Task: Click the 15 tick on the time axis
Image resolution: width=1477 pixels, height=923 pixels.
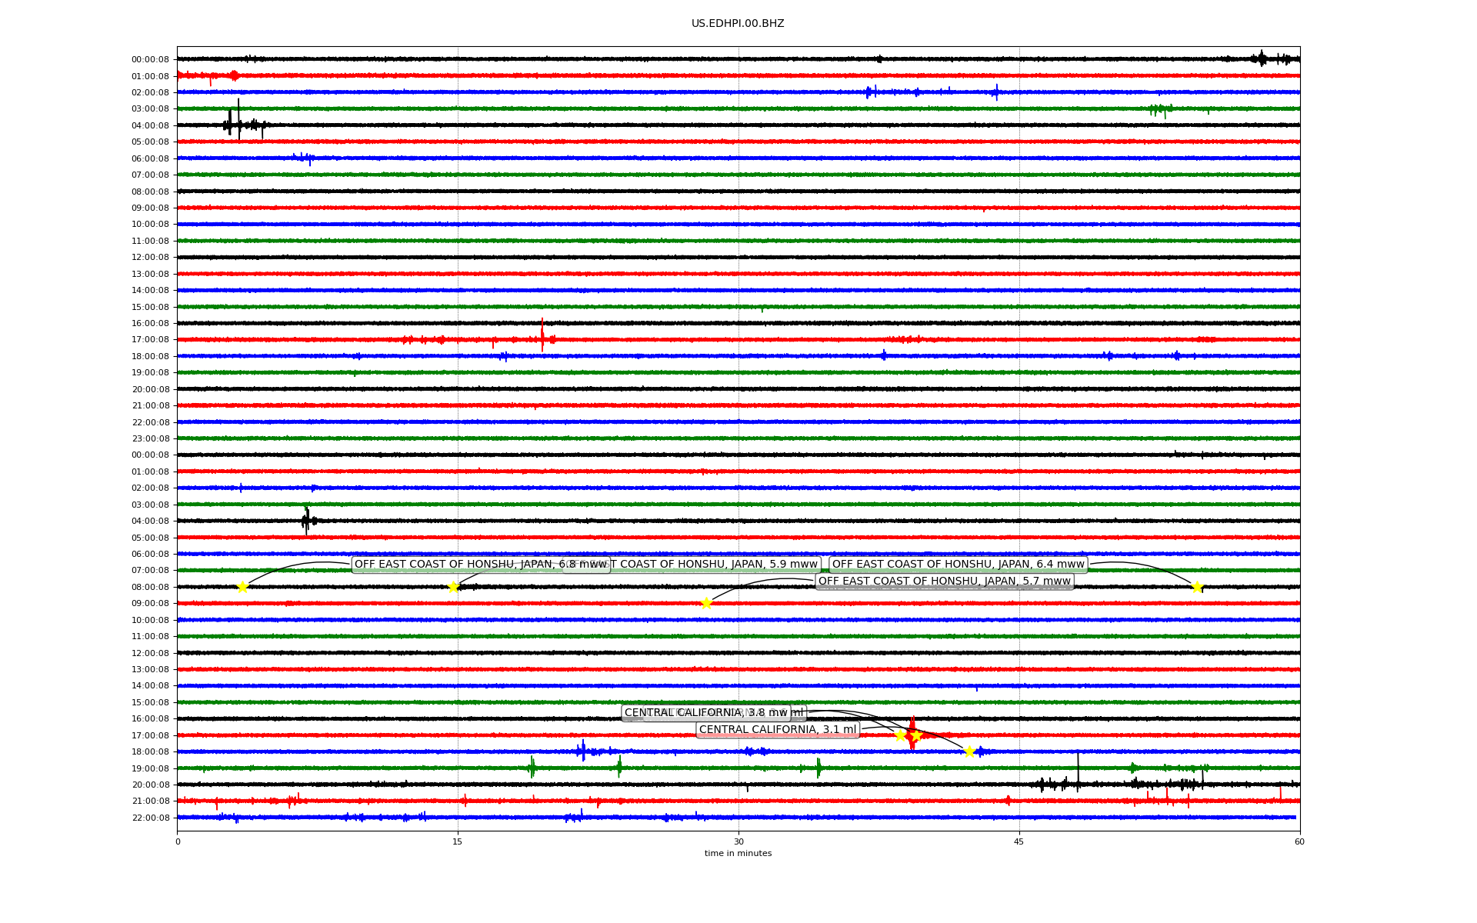Action: pyautogui.click(x=458, y=841)
